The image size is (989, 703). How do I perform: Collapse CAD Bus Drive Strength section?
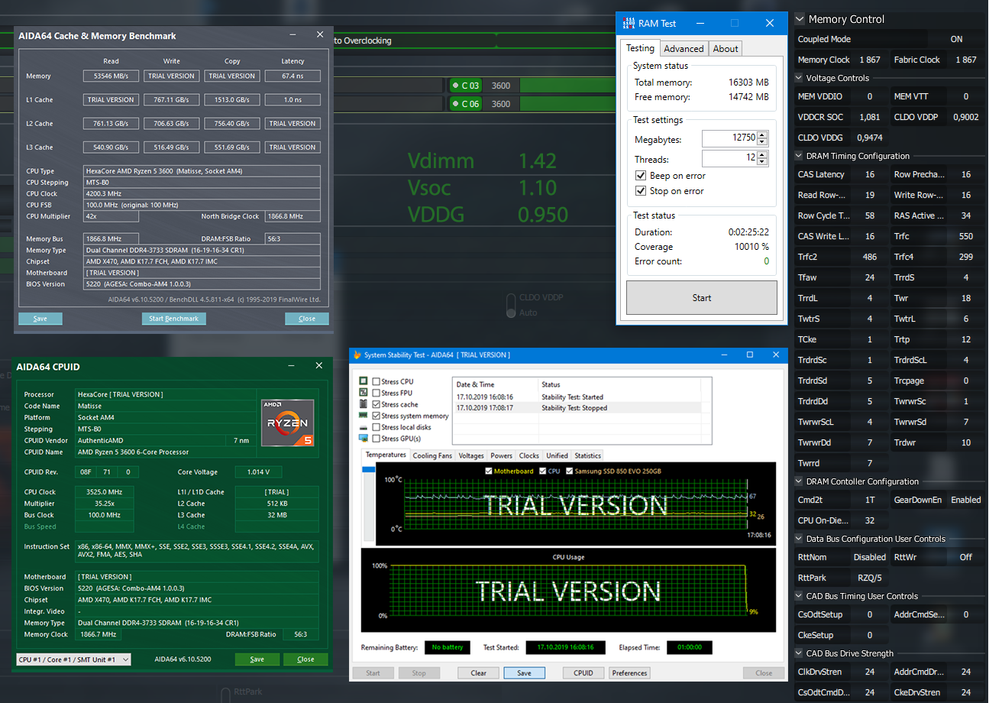[799, 653]
